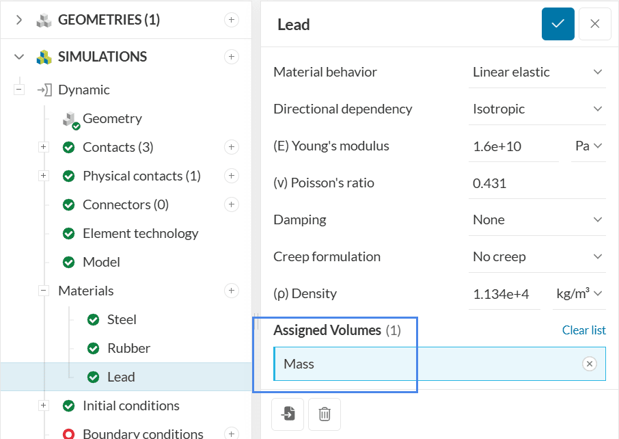This screenshot has height=439, width=619.
Task: Add new simulation with plus icon
Action: coord(232,57)
